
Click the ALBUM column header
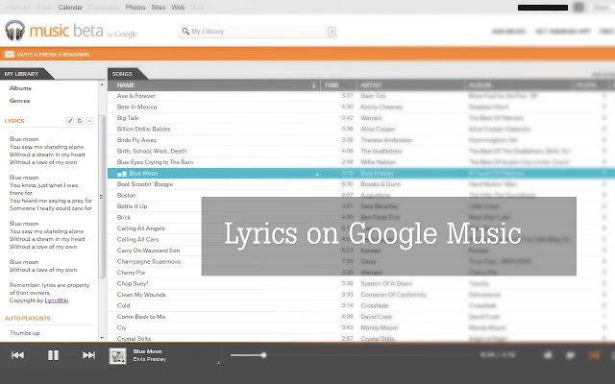(x=480, y=85)
